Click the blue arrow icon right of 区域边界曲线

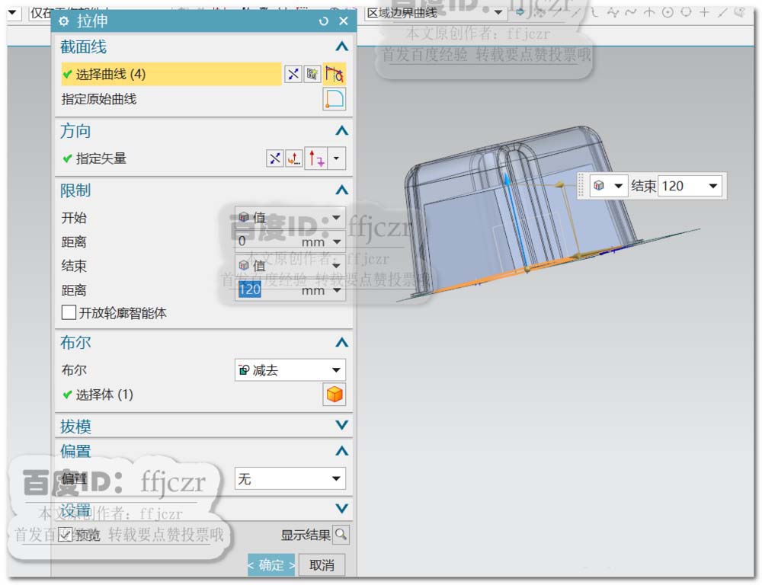click(x=520, y=12)
